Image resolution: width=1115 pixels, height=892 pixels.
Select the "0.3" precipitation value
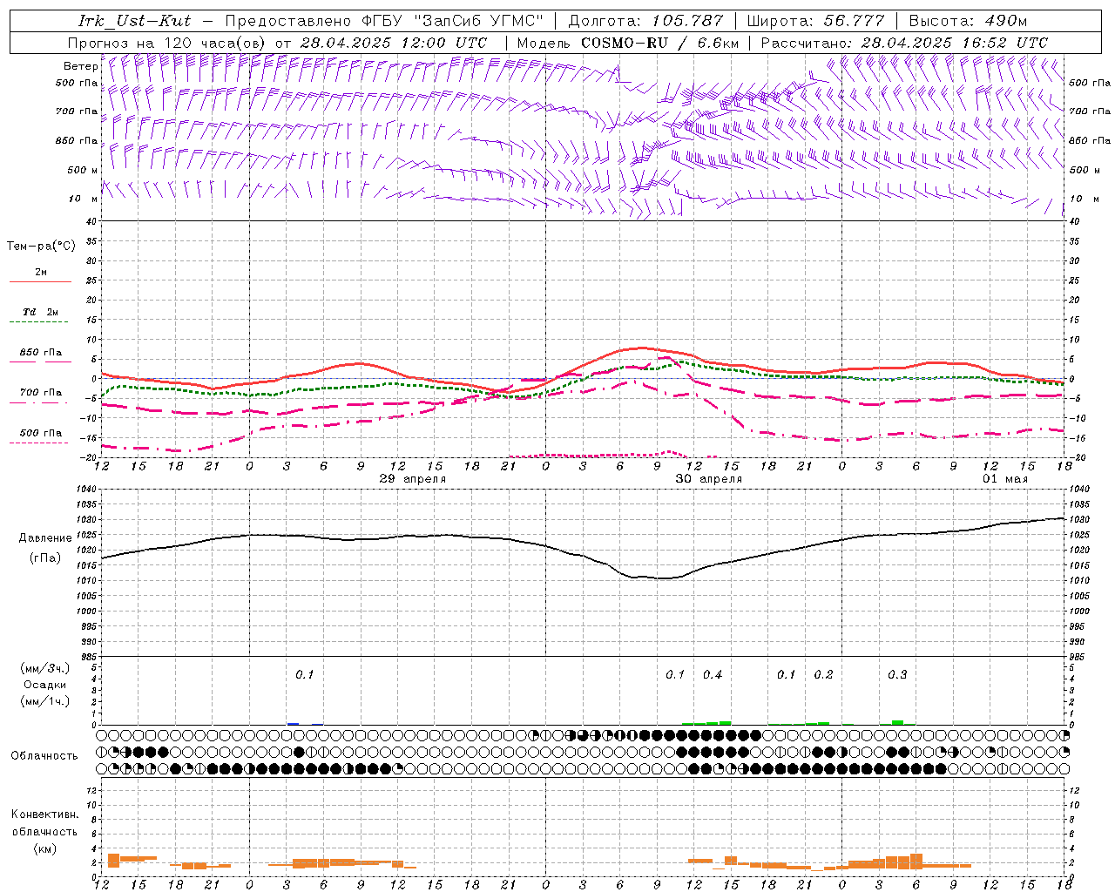pyautogui.click(x=897, y=675)
